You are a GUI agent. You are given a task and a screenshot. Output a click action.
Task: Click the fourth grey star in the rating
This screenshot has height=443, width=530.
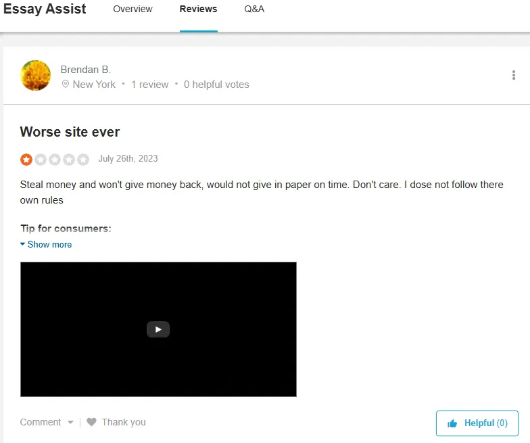tap(69, 160)
